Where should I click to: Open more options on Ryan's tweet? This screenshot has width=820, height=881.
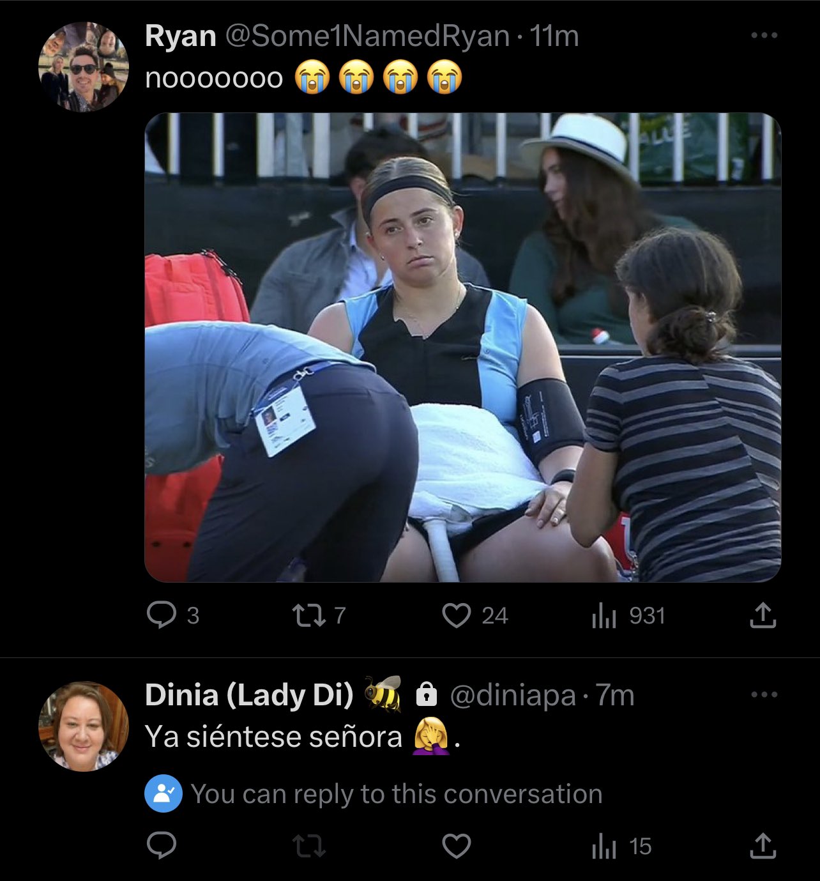coord(764,36)
